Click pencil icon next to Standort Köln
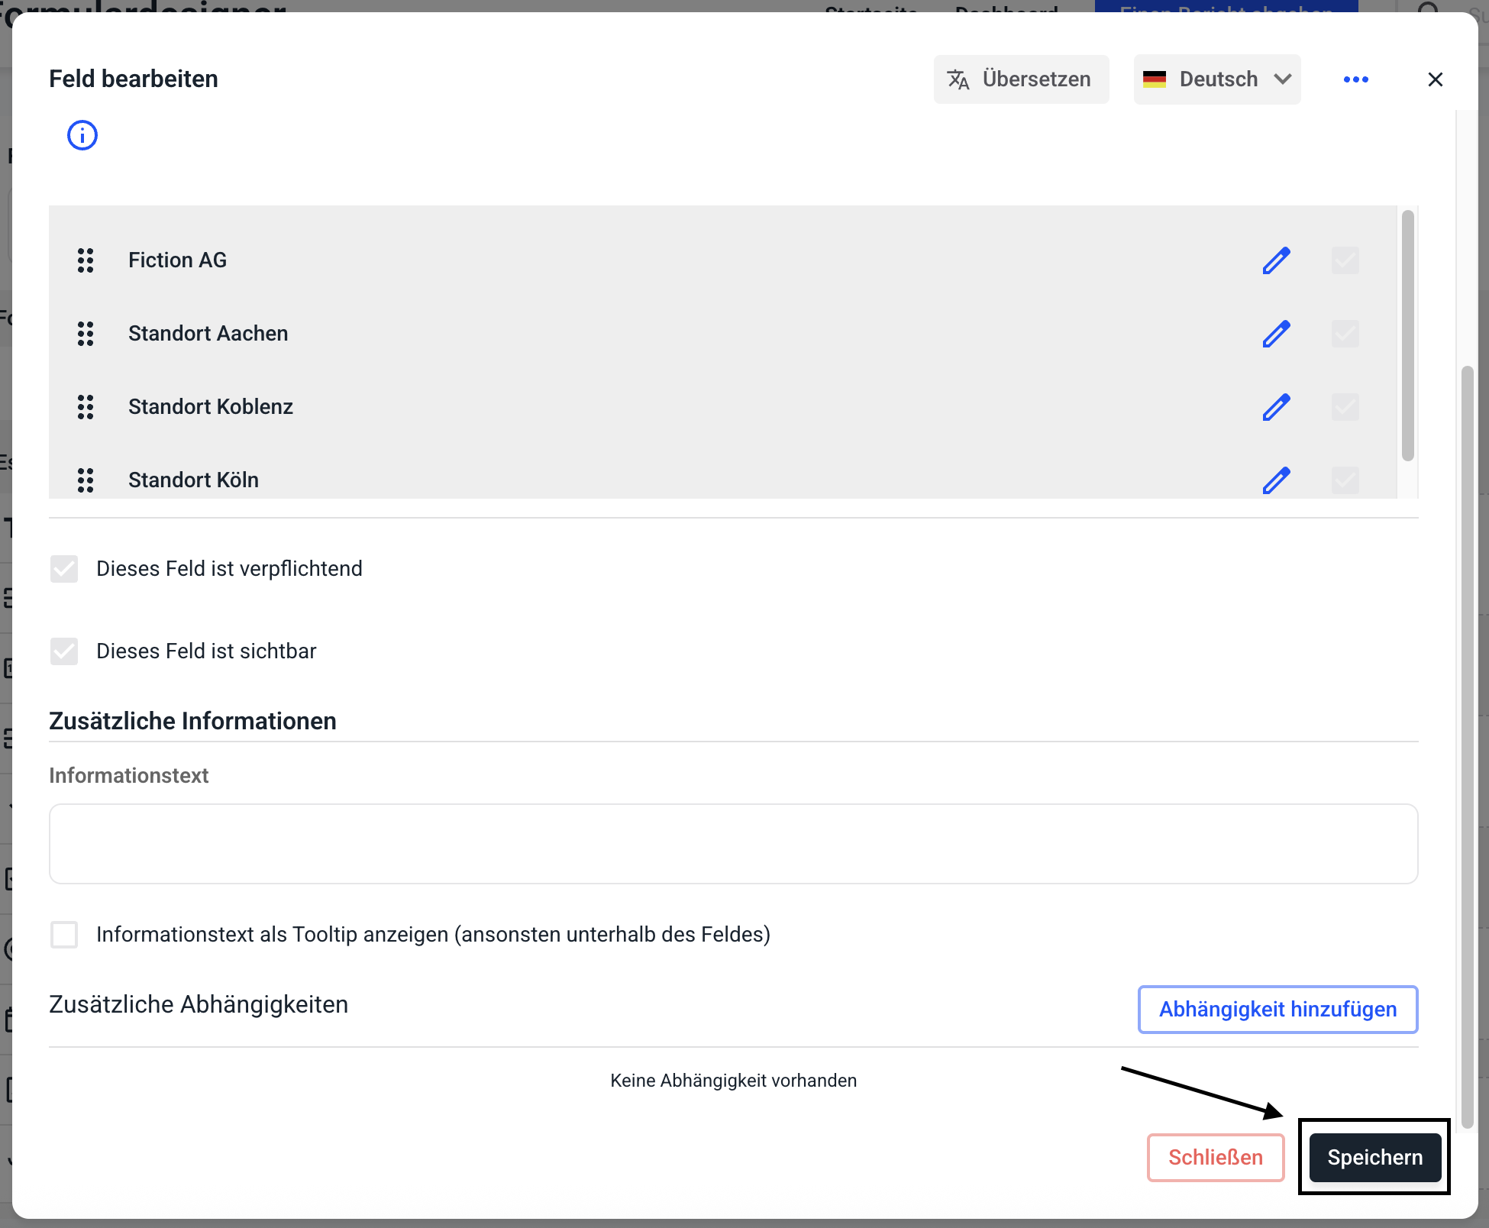The height and width of the screenshot is (1228, 1489). click(1276, 480)
